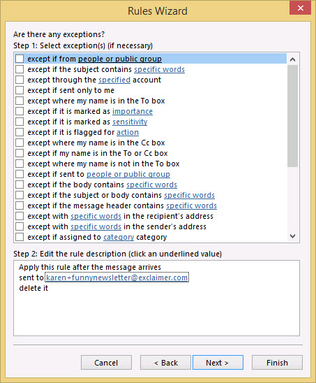Check 'except if from people or public group'
The width and height of the screenshot is (316, 383).
pyautogui.click(x=20, y=59)
